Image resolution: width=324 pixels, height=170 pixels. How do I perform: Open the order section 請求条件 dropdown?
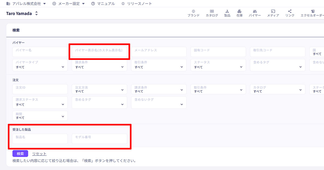(159, 89)
